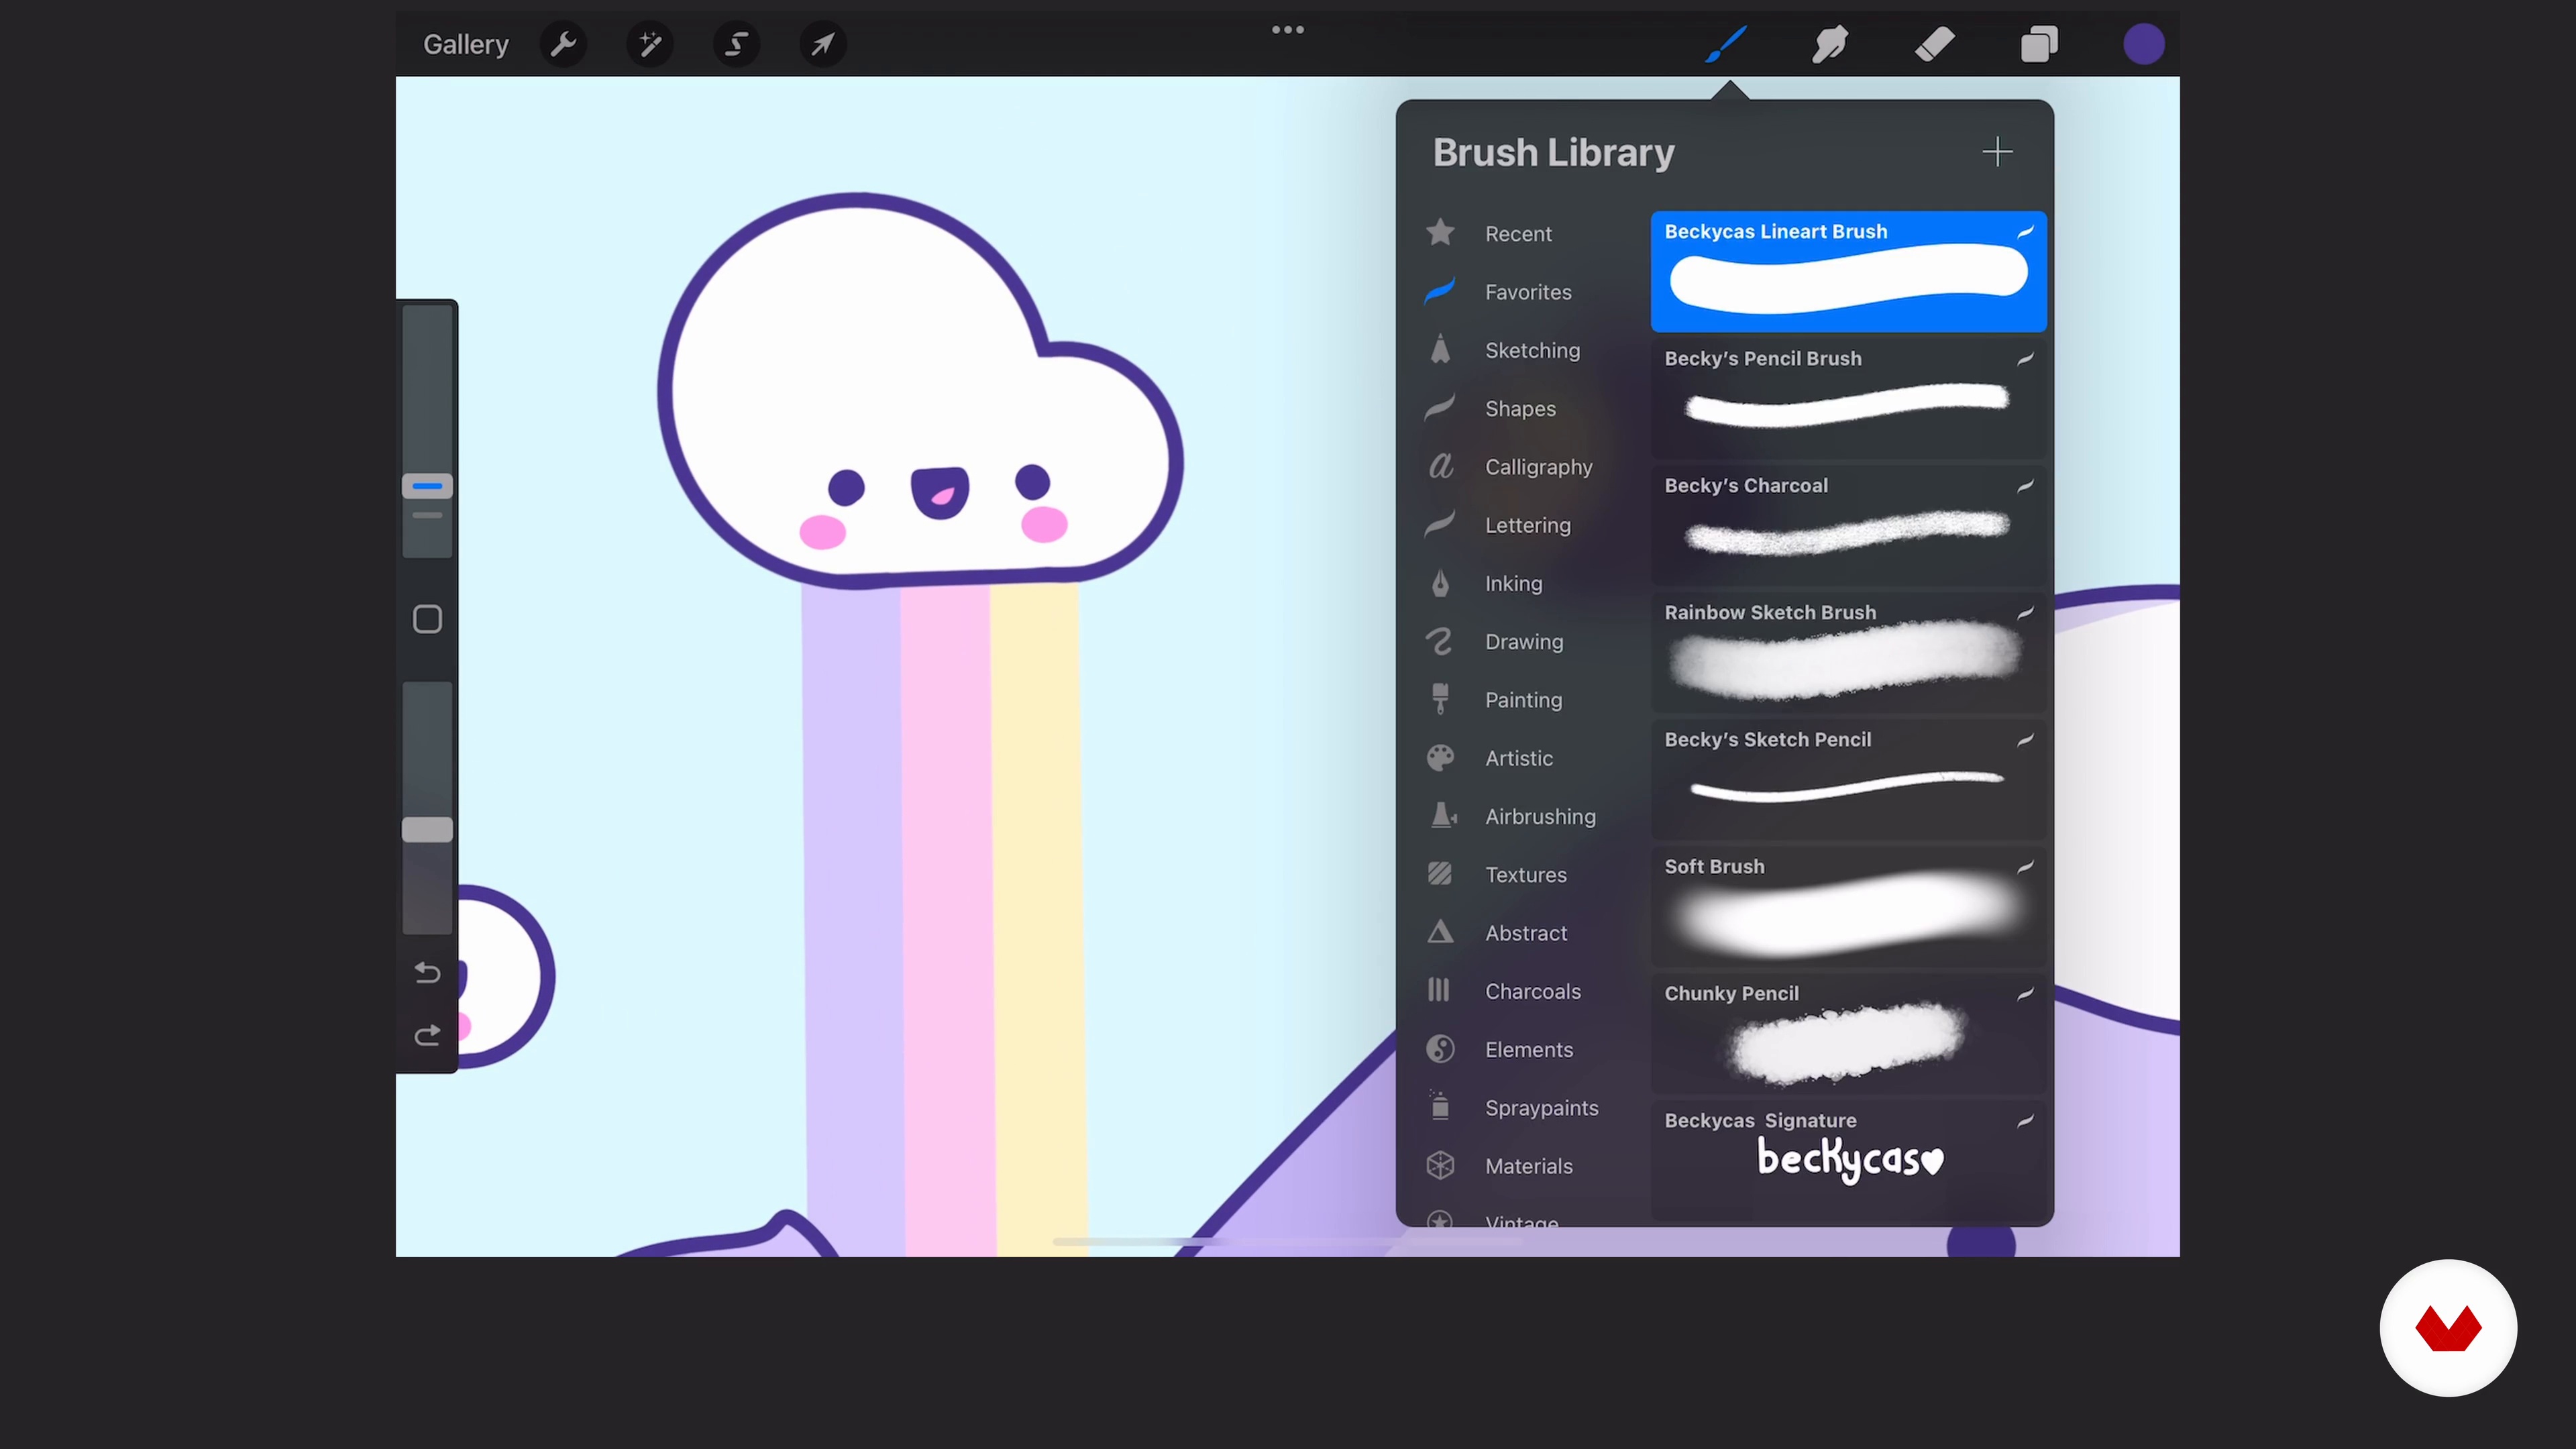This screenshot has height=1449, width=2576.
Task: Click the red logo badge in corner
Action: (x=2448, y=1328)
